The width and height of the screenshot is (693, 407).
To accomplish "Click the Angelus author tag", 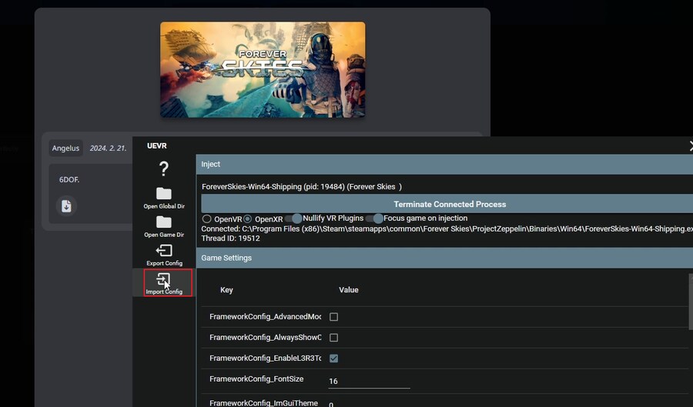I will [x=65, y=148].
